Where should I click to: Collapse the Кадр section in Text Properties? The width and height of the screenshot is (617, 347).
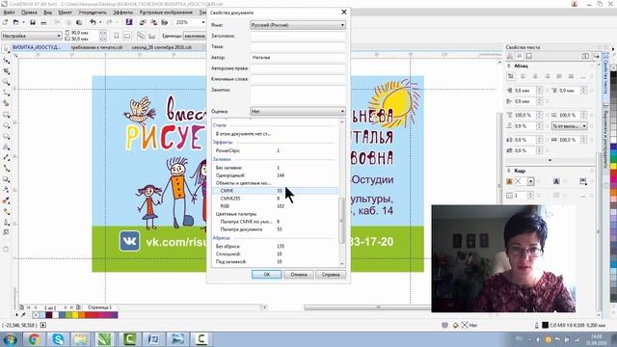pyautogui.click(x=509, y=171)
